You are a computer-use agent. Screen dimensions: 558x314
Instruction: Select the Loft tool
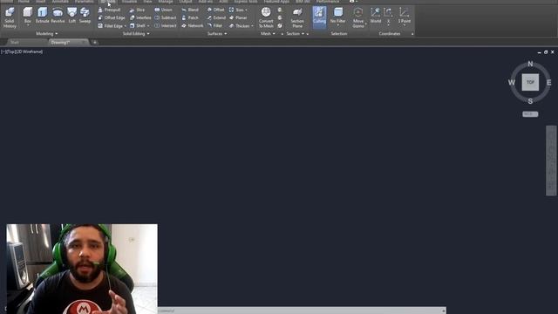click(x=71, y=15)
